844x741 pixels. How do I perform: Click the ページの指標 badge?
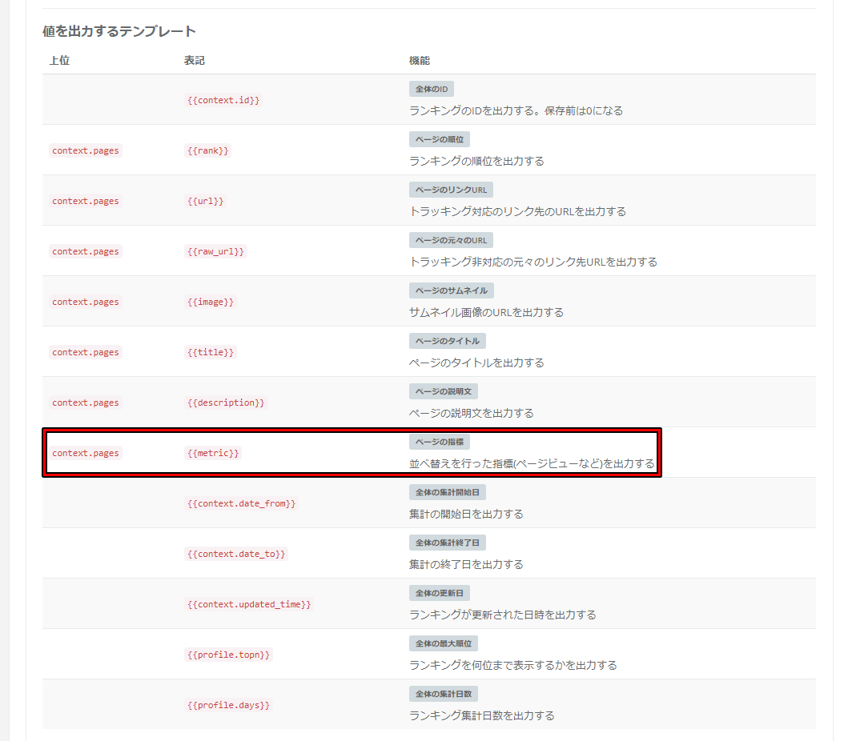click(x=440, y=443)
